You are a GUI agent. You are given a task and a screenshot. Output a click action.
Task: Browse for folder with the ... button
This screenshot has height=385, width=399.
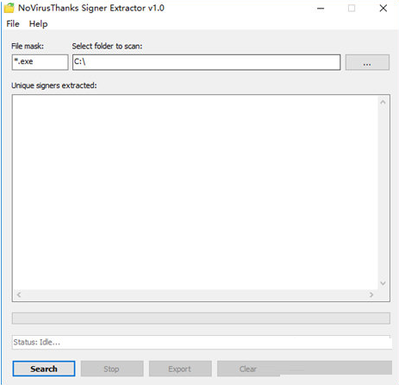click(x=367, y=62)
